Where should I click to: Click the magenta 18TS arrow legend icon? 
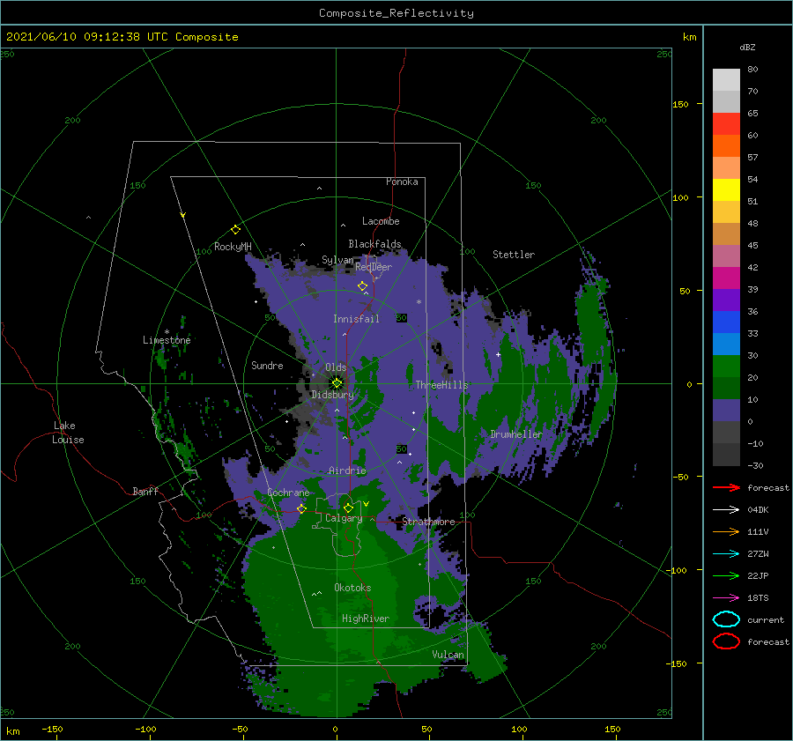(x=726, y=598)
